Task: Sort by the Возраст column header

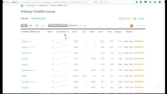Action: (129, 32)
